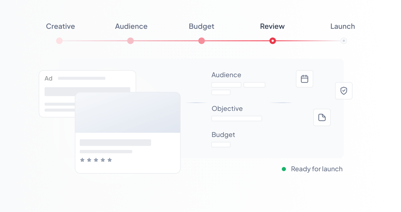Open the document file icon
Image resolution: width=401 pixels, height=212 pixels.
pyautogui.click(x=322, y=117)
